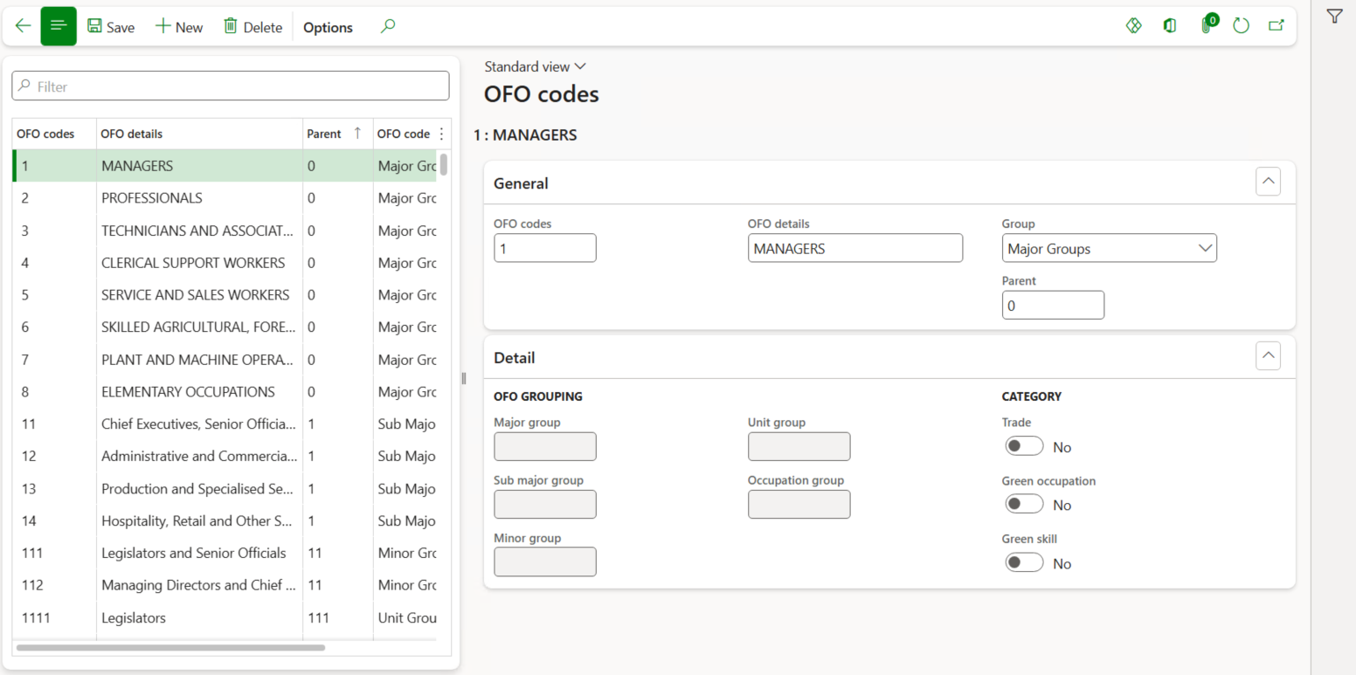This screenshot has width=1356, height=675.
Task: Select the Legislators row with code 1111
Action: tap(225, 618)
